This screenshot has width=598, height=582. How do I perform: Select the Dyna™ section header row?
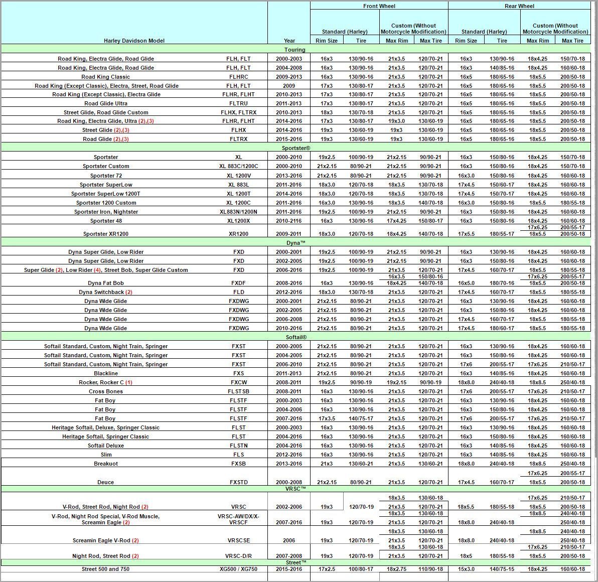[x=295, y=243]
